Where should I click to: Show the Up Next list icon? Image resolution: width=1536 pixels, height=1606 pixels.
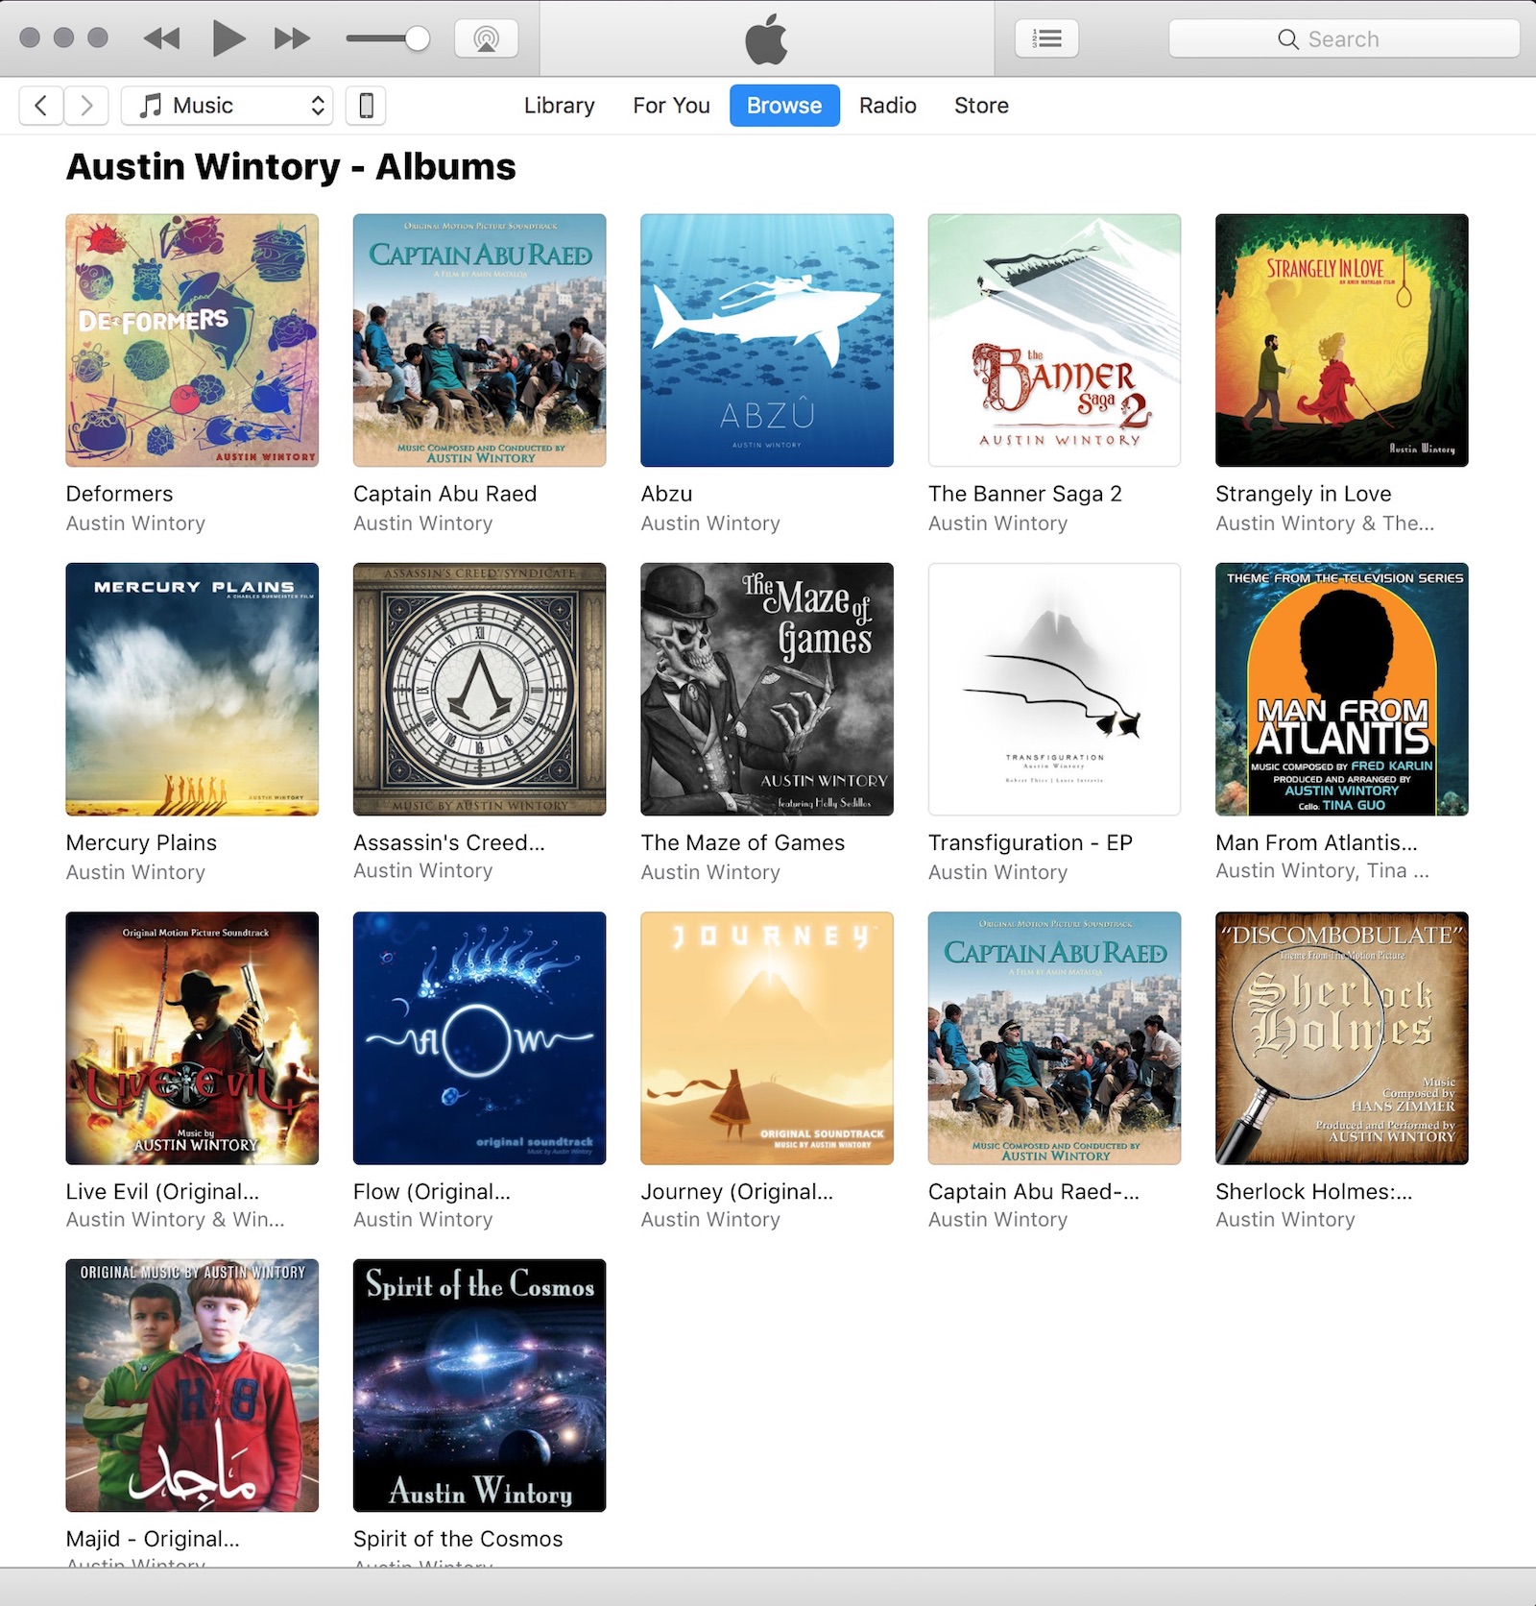click(1046, 38)
